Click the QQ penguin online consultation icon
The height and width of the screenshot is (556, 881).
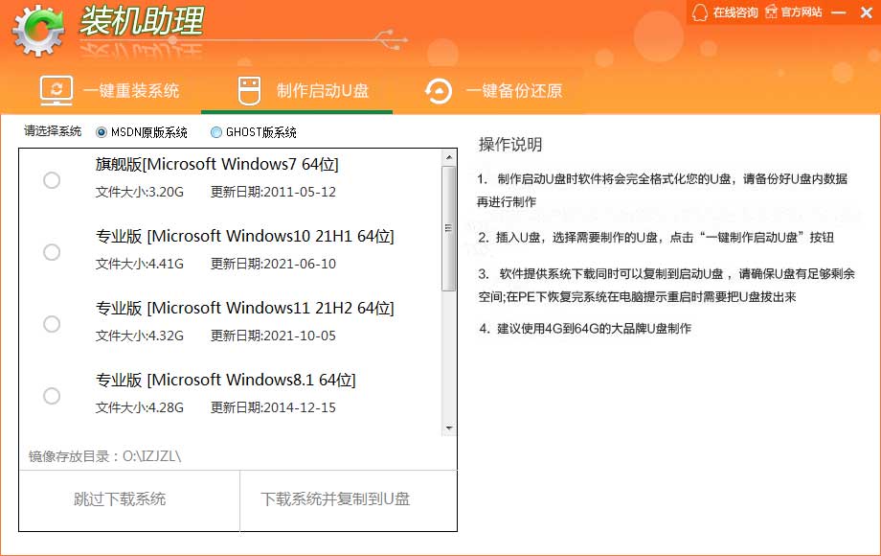(x=699, y=12)
